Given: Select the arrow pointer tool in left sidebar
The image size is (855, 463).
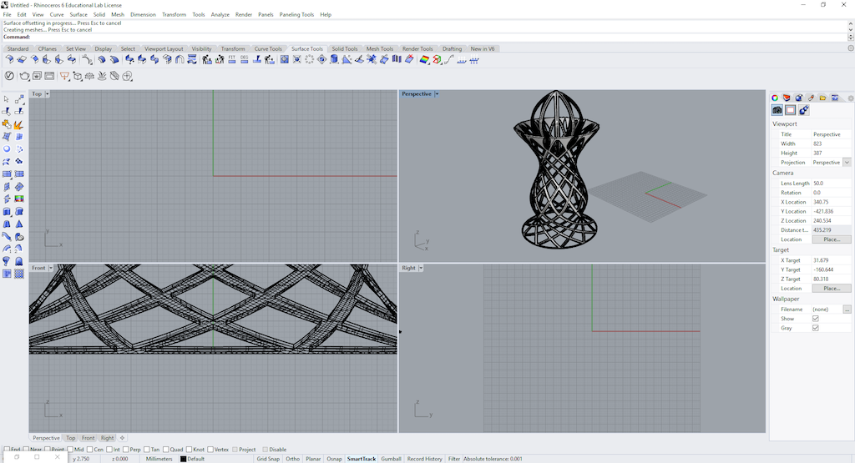Looking at the screenshot, I should [x=7, y=99].
